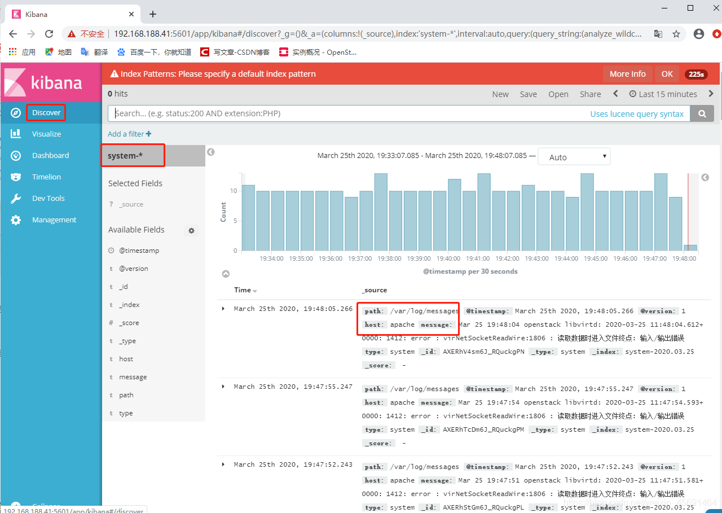Click New in Discover toolbar
The image size is (722, 513).
(x=500, y=94)
